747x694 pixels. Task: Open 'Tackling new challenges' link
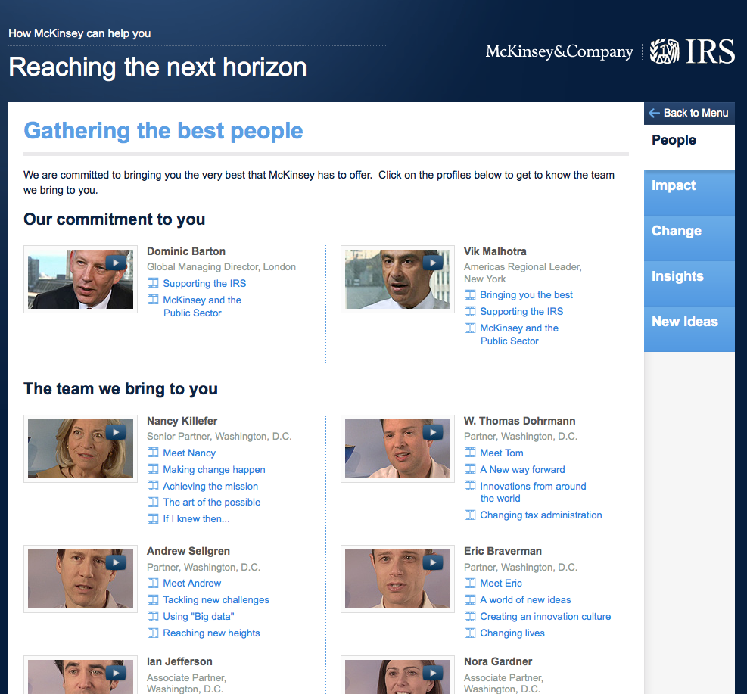(216, 599)
